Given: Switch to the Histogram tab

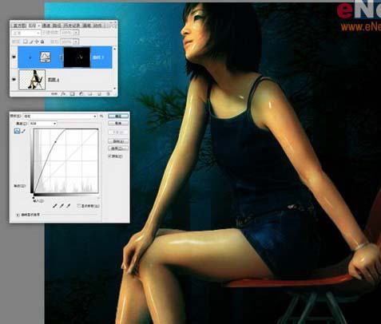Looking at the screenshot, I should coord(20,26).
